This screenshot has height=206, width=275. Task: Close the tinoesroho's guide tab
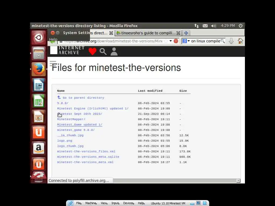[x=178, y=33]
